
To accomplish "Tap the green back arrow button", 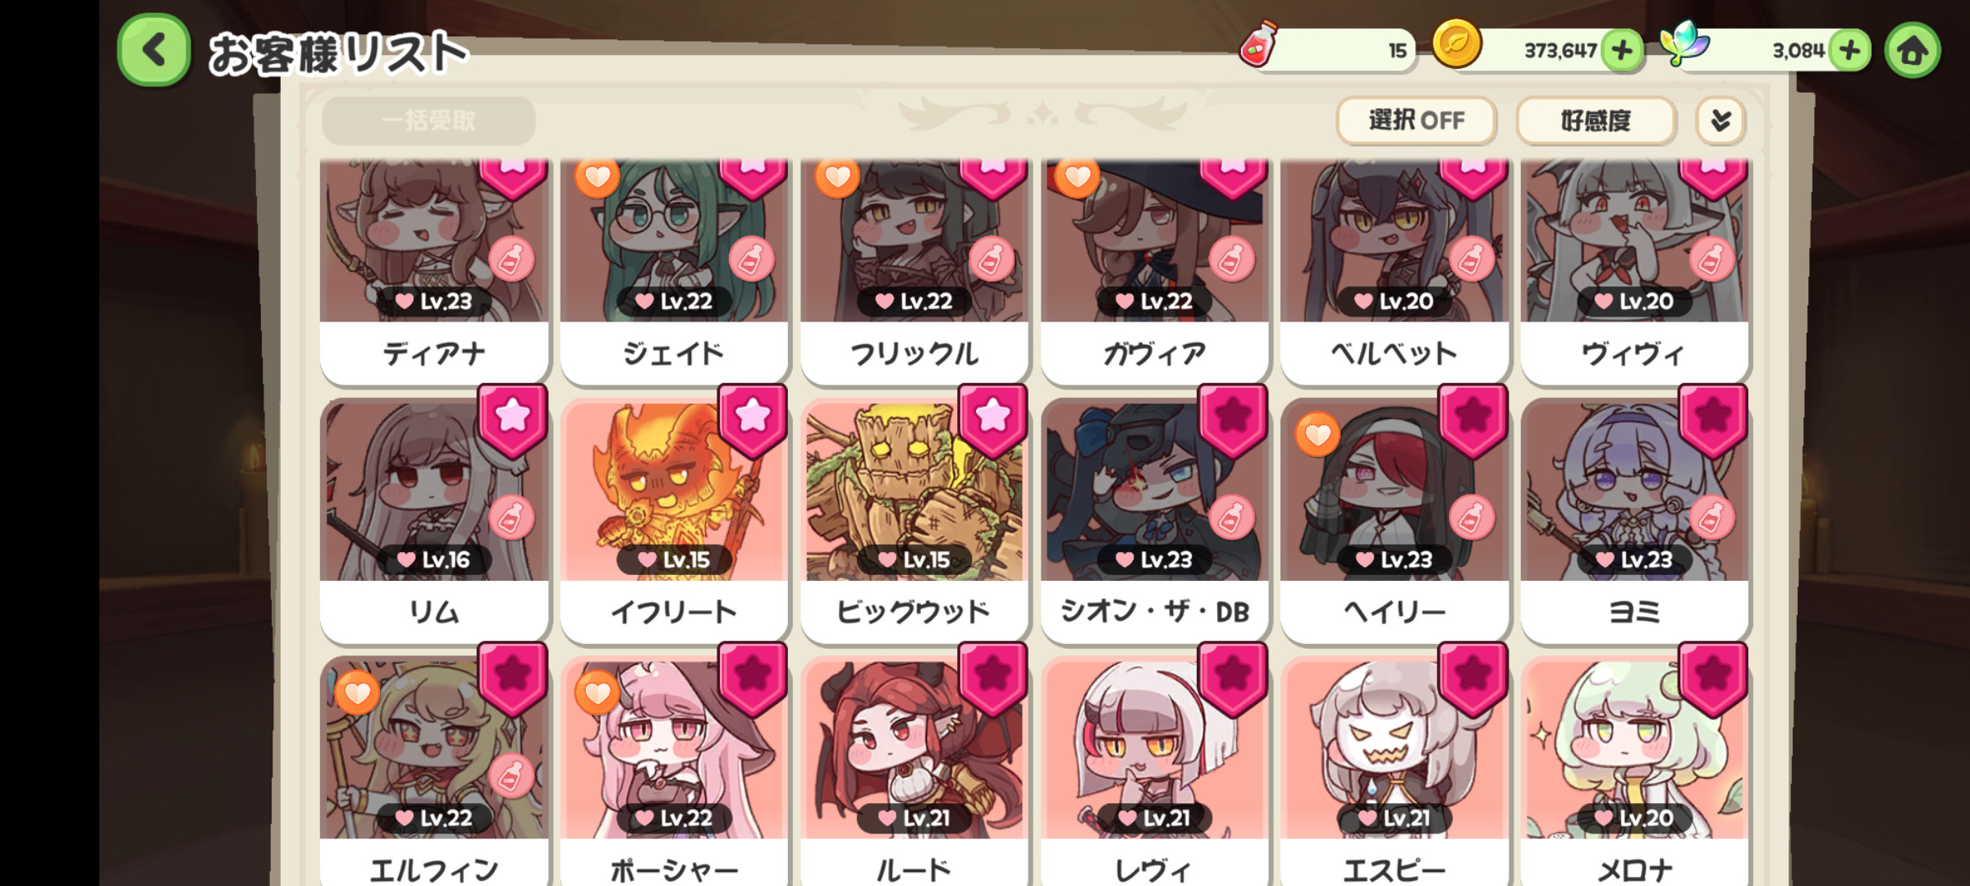I will point(154,50).
